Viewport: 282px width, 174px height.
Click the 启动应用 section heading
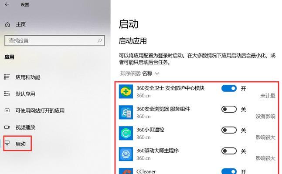tap(133, 41)
